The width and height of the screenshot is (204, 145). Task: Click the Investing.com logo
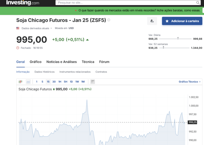tap(23, 3)
